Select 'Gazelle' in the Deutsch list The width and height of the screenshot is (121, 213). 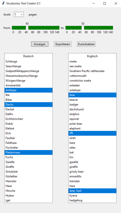tap(28, 162)
